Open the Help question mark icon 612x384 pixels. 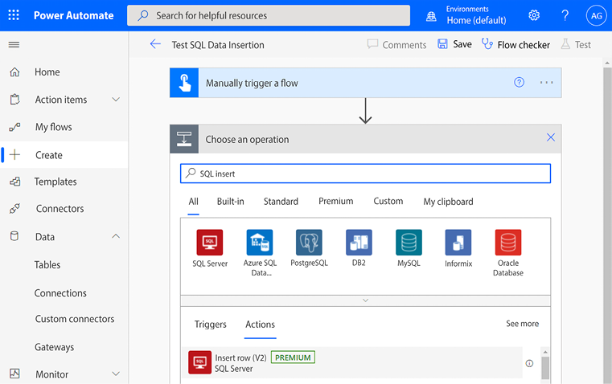[565, 15]
